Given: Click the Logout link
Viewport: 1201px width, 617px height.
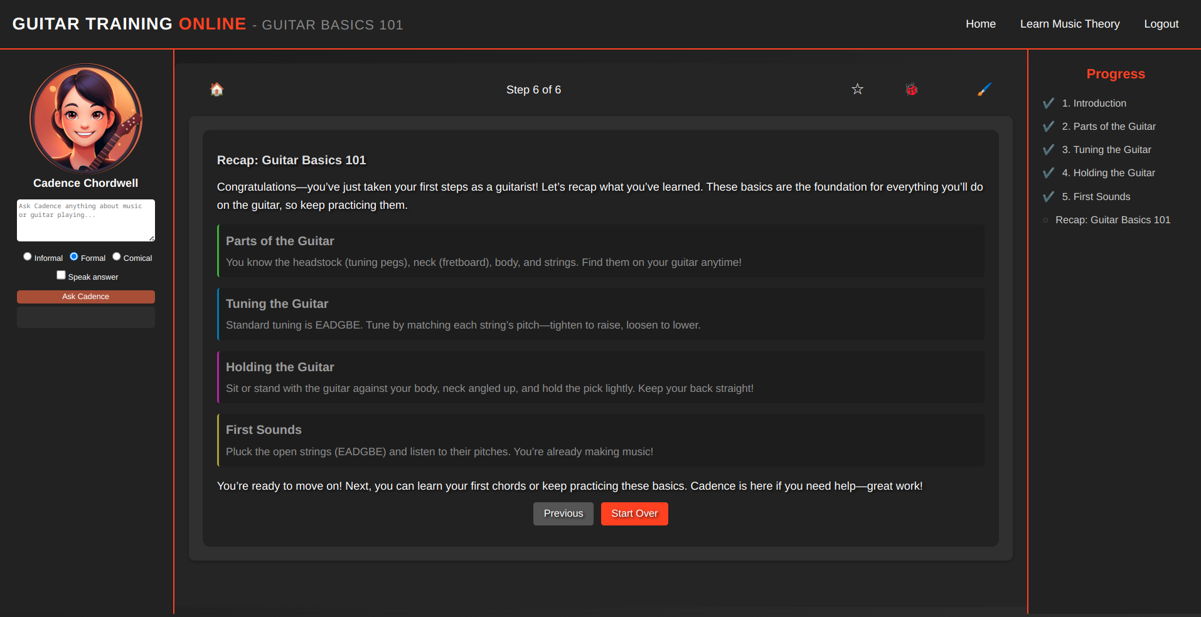Looking at the screenshot, I should (1161, 24).
